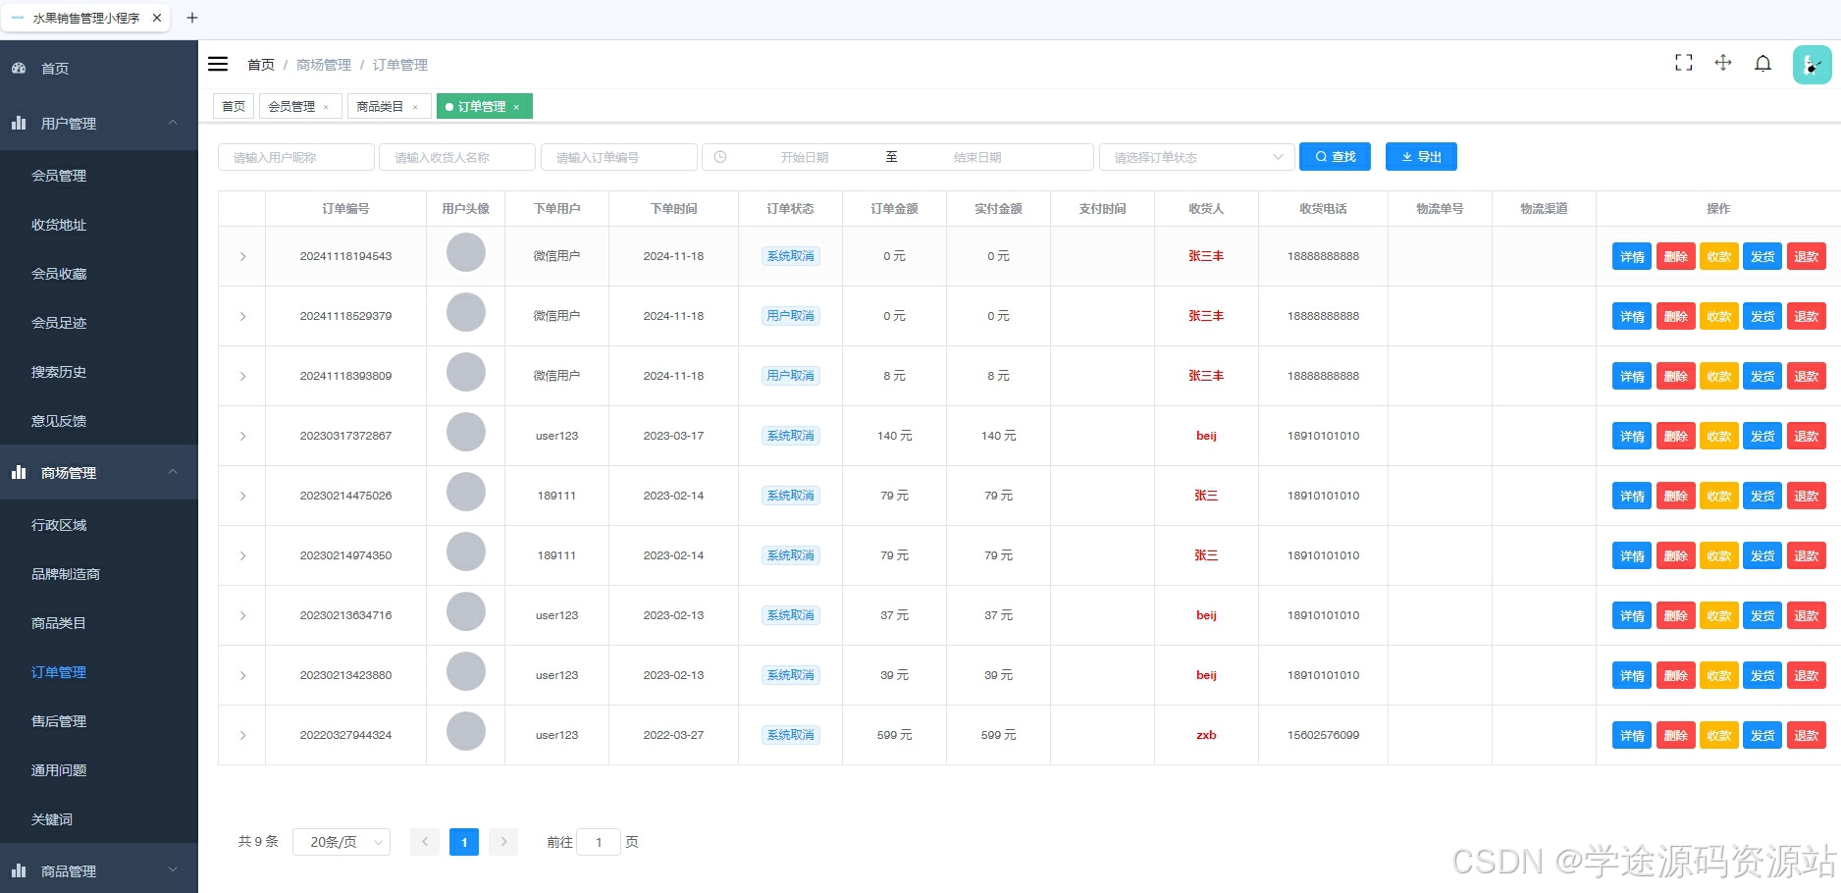1841x893 pixels.
Task: Click the user avatar of order 20220327944324
Action: point(466,731)
